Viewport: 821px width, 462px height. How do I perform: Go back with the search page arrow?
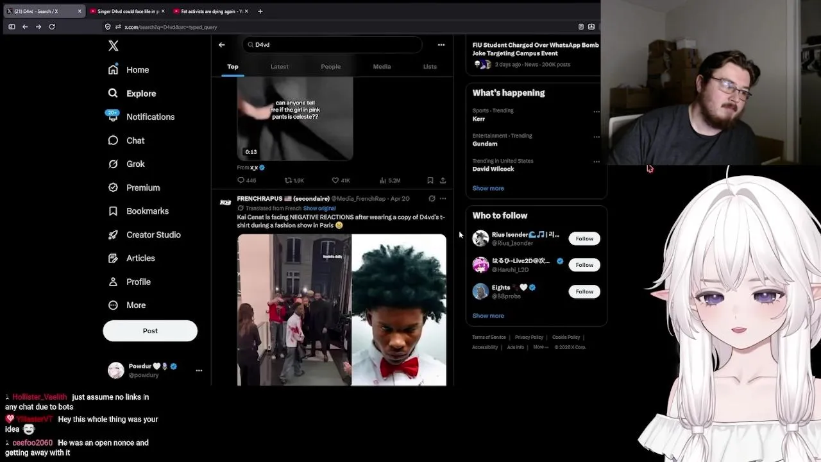point(222,44)
